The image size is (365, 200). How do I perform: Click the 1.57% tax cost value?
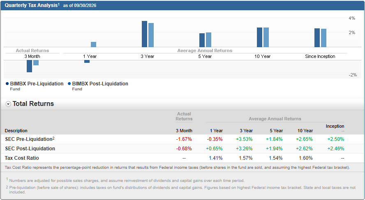click(x=246, y=158)
